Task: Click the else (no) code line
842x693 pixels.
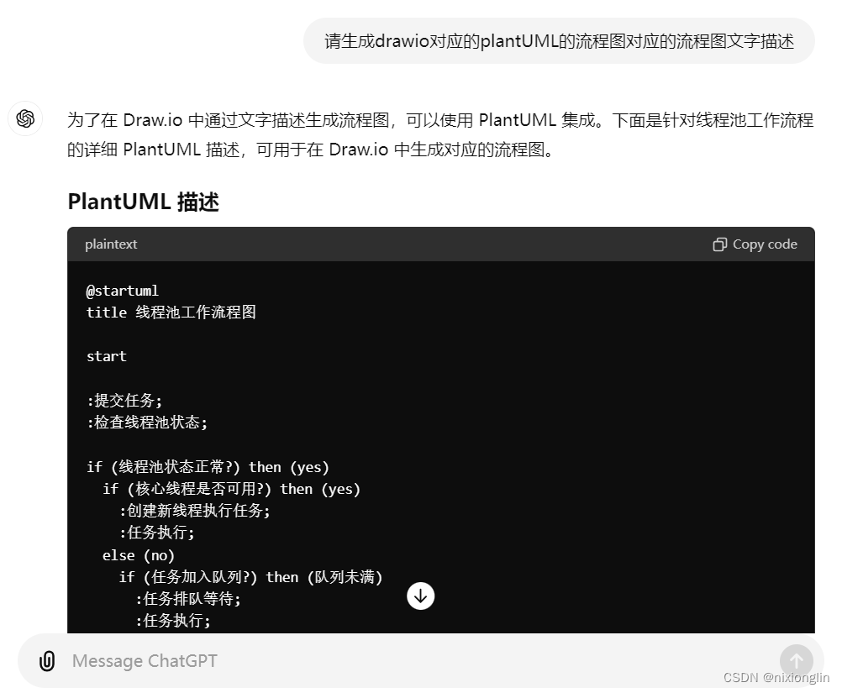Action: point(139,555)
